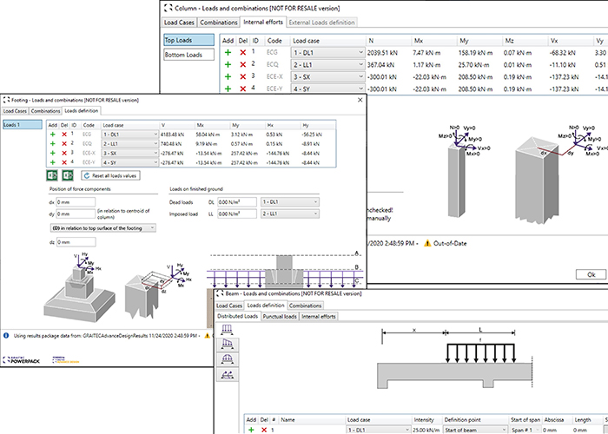
Task: Click the Imposed load LL value field
Action: point(237,214)
